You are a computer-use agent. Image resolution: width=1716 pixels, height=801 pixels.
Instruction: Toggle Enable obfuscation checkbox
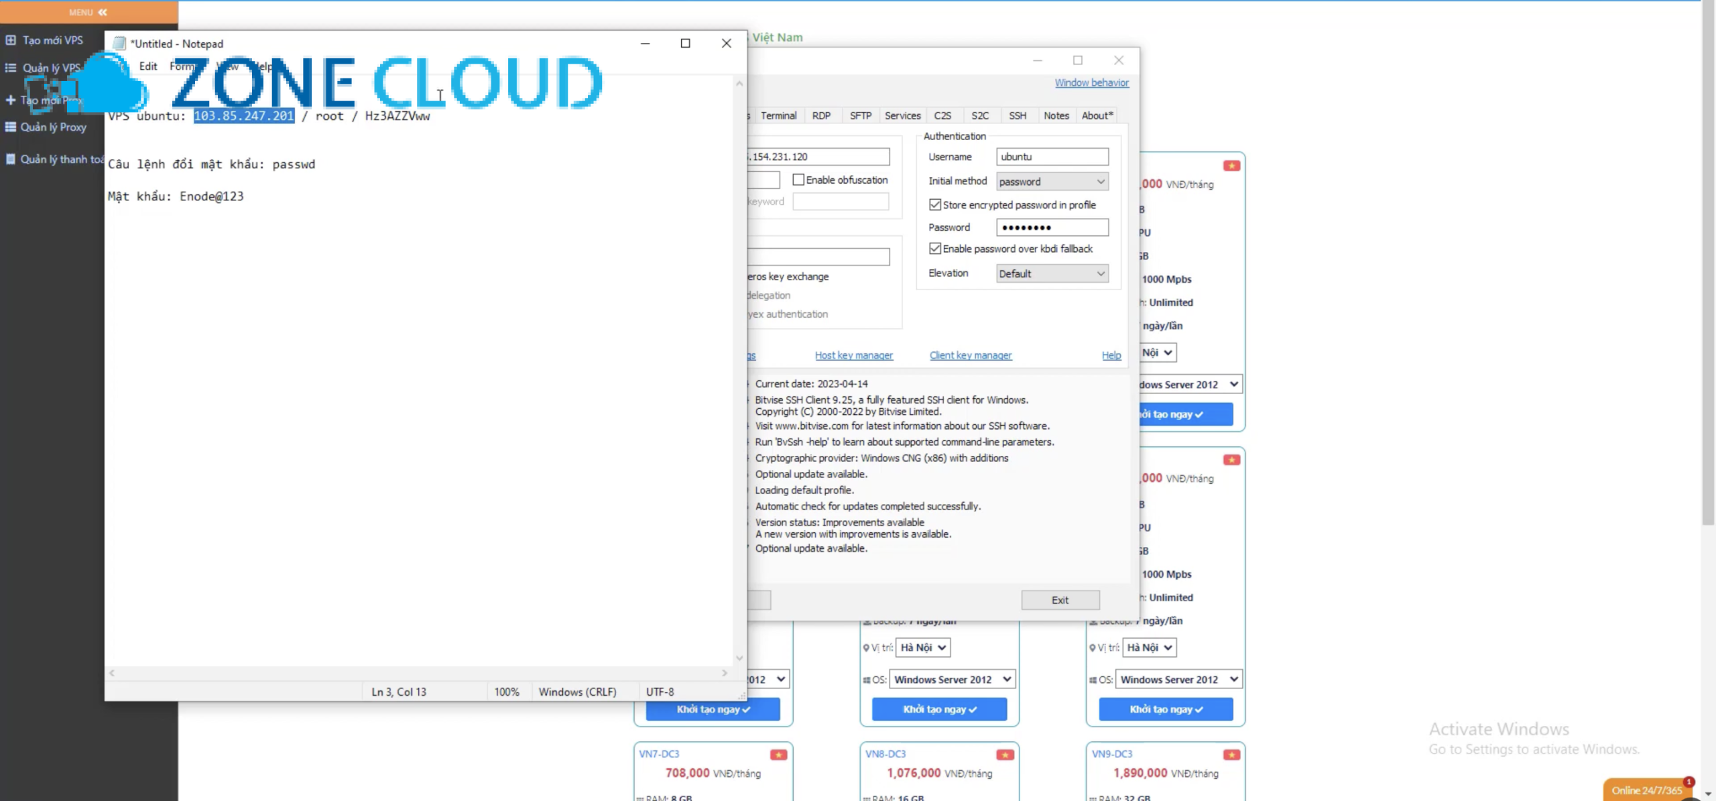coord(798,180)
